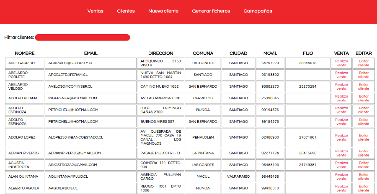377x194 pixels.
Task: Open Editar cliente for Abelardo Veloso
Action: coord(364,86)
